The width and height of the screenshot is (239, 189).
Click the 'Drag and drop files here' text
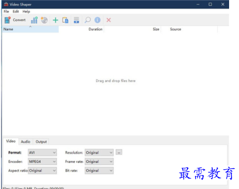[116, 81]
